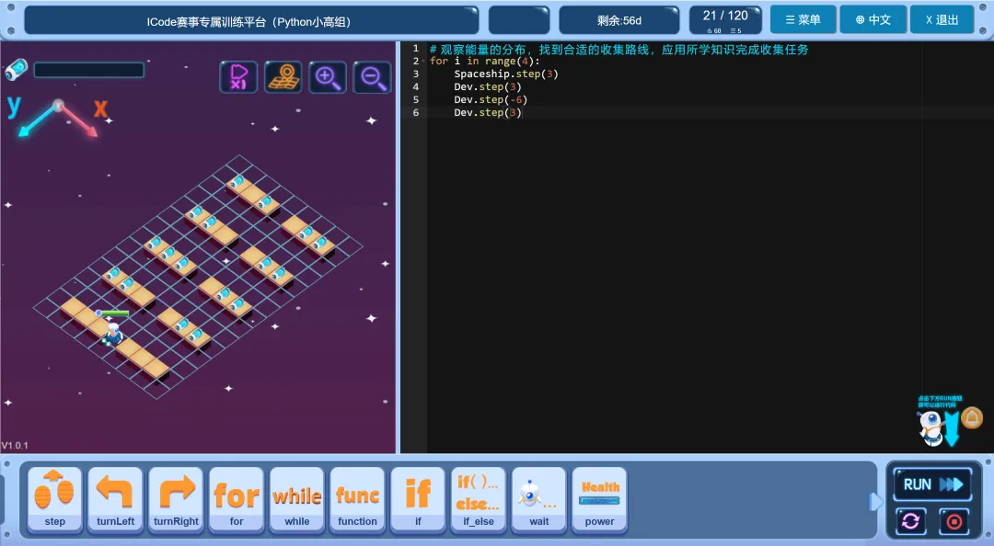The image size is (994, 546).
Task: Insert an if_else block
Action: point(479,500)
